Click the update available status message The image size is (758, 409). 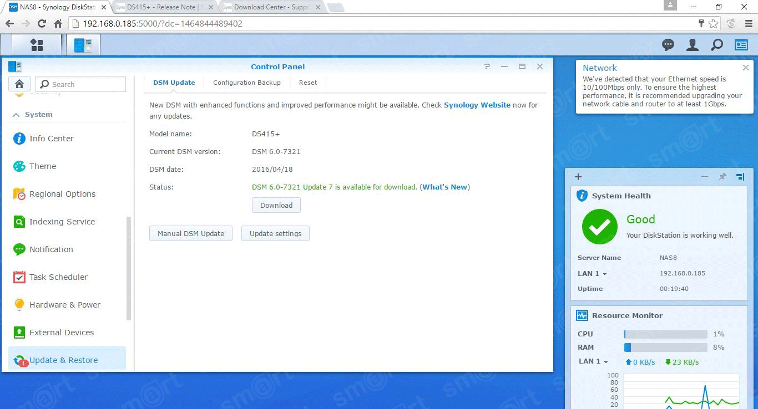pos(334,187)
